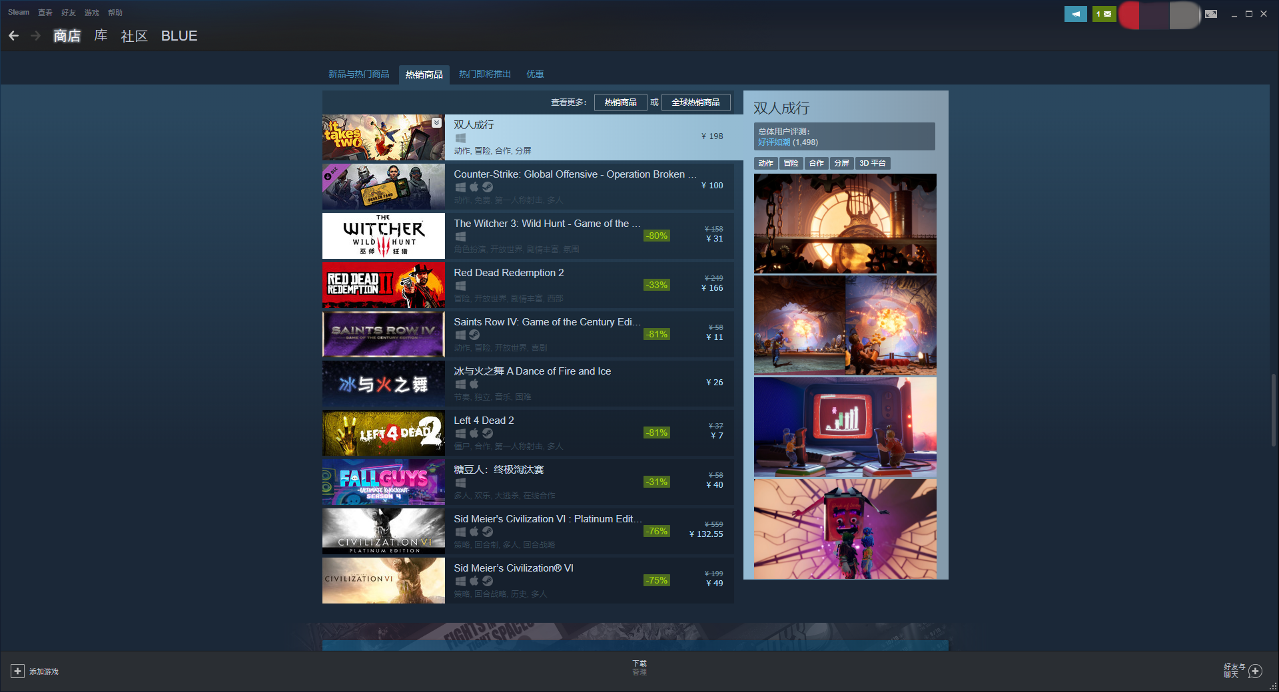Image resolution: width=1279 pixels, height=692 pixels.
Task: Open friends chat via the plus circle icon
Action: (x=1255, y=671)
